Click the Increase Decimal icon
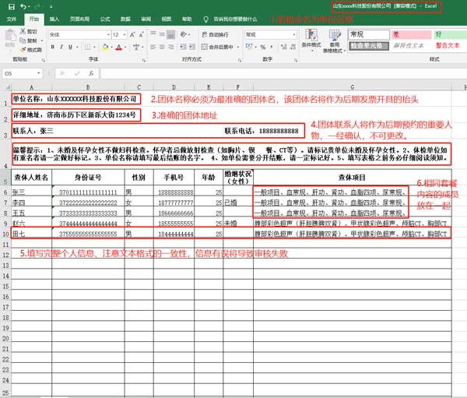 (x=284, y=47)
